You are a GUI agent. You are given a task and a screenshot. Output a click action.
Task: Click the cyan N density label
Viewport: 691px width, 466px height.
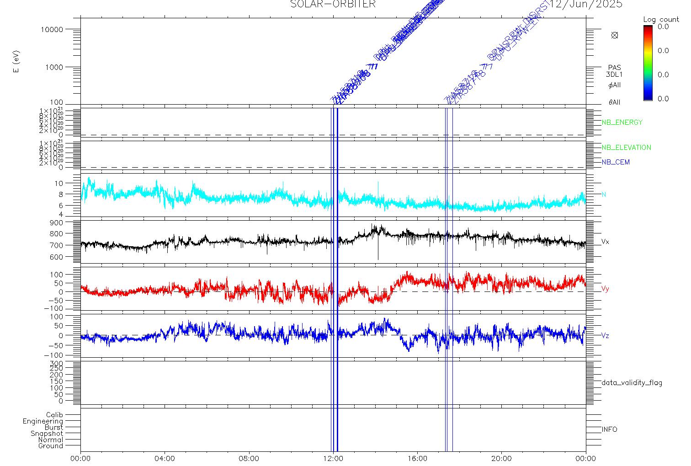604,195
